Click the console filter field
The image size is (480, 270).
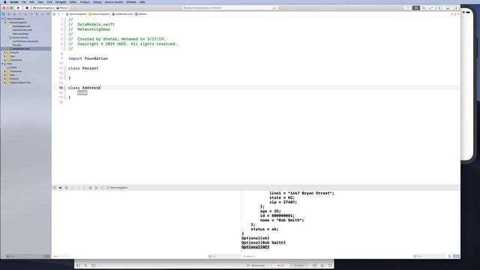(x=428, y=256)
